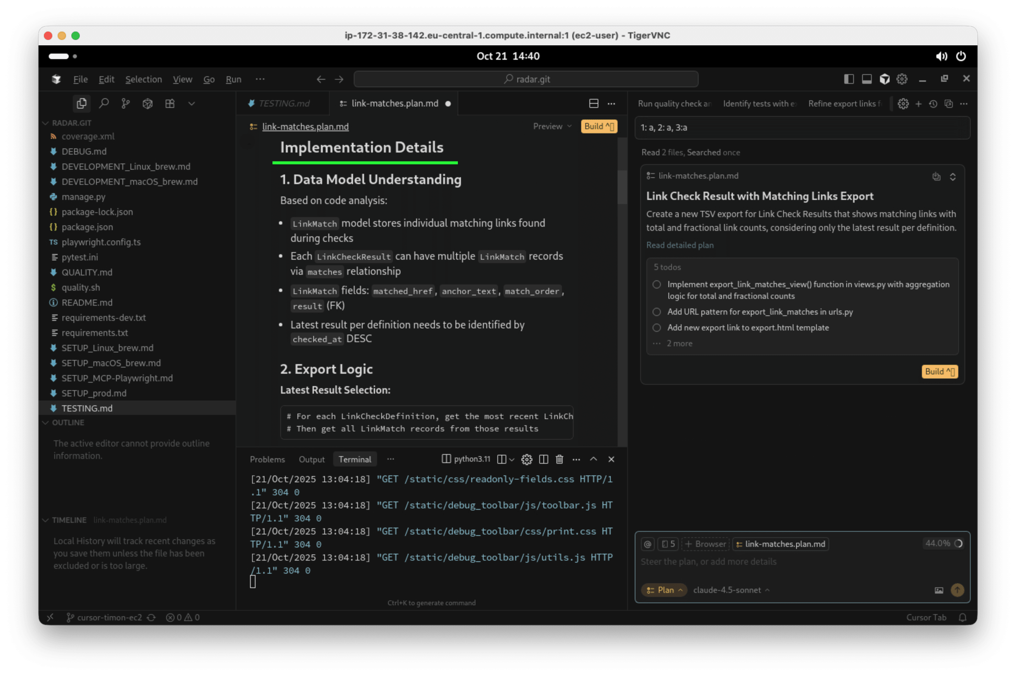
Task: Check the 'Add URL pattern' todo circle
Action: point(656,312)
